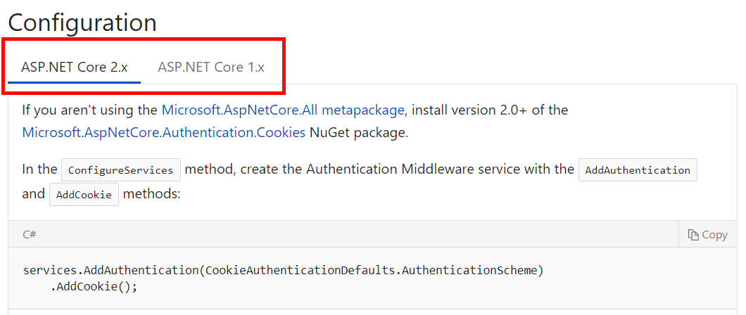Open the Microsoft.AspNetCore.Authentication.Cookies NuGet link

164,133
